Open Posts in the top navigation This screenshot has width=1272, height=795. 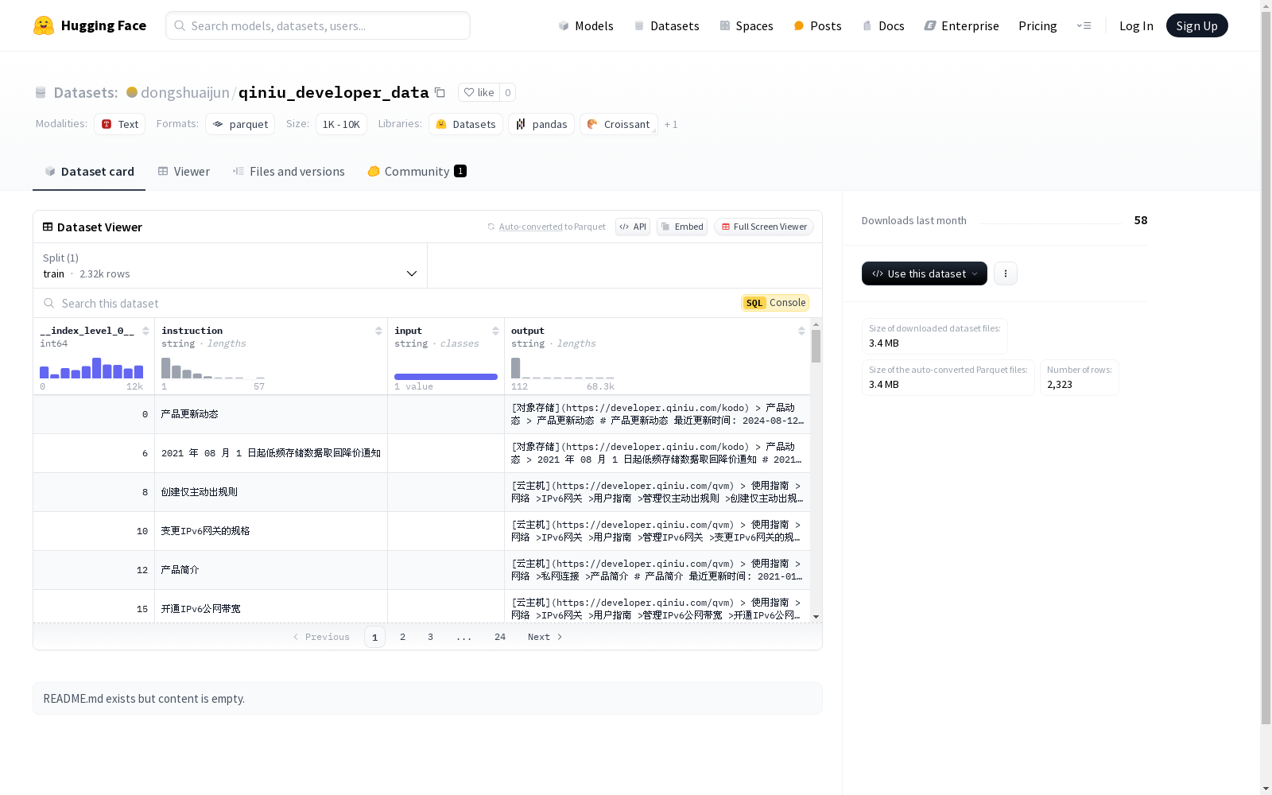click(818, 25)
